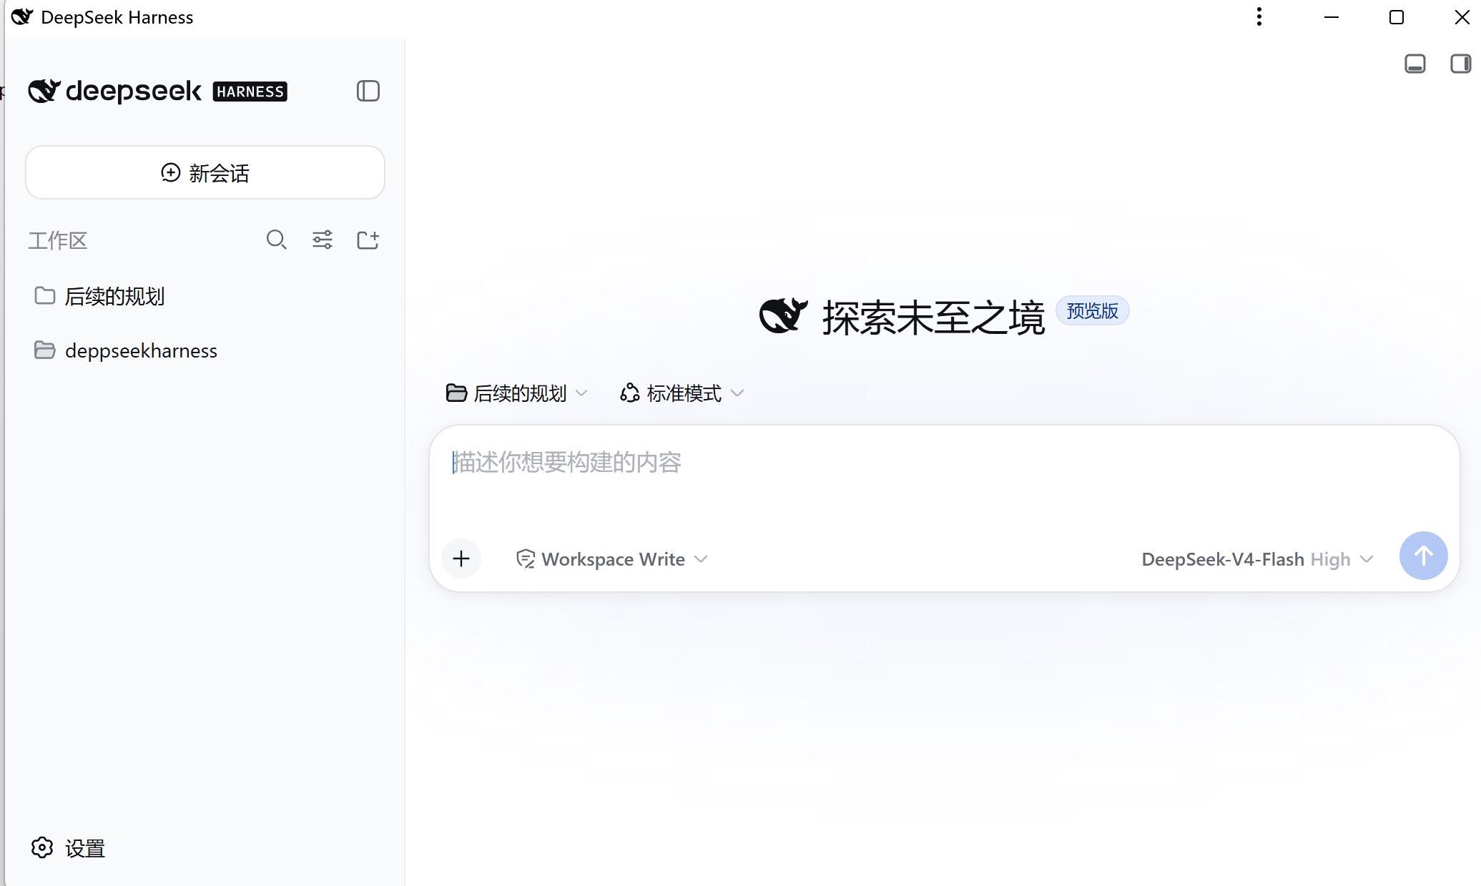Click the 预览版 badge
Viewport: 1481px width, 886px height.
1092,311
